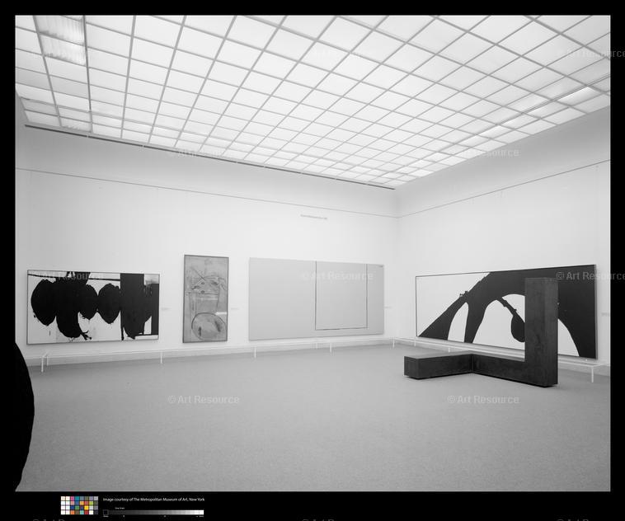This screenshot has width=625, height=521.
Task: Select the wide black-and-white painting on right wall
Action: (506, 312)
